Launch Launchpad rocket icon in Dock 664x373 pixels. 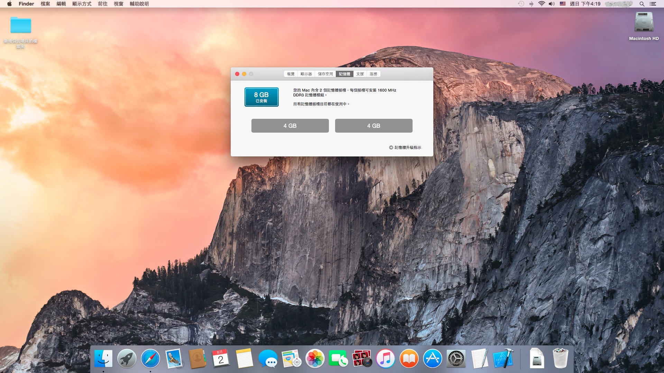(127, 358)
